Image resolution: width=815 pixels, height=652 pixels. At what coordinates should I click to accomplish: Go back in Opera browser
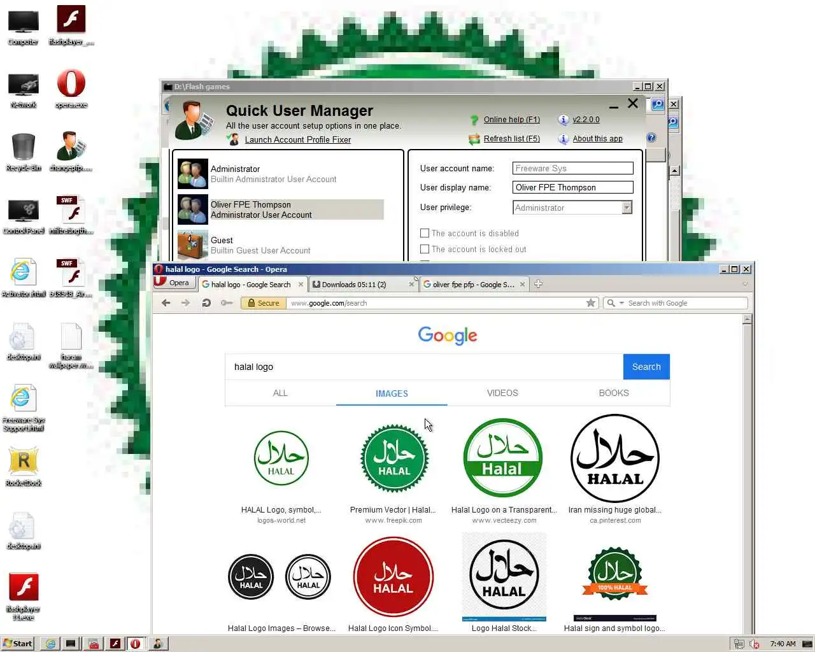[166, 303]
